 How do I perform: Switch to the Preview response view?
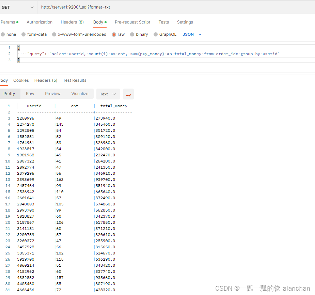click(x=52, y=94)
